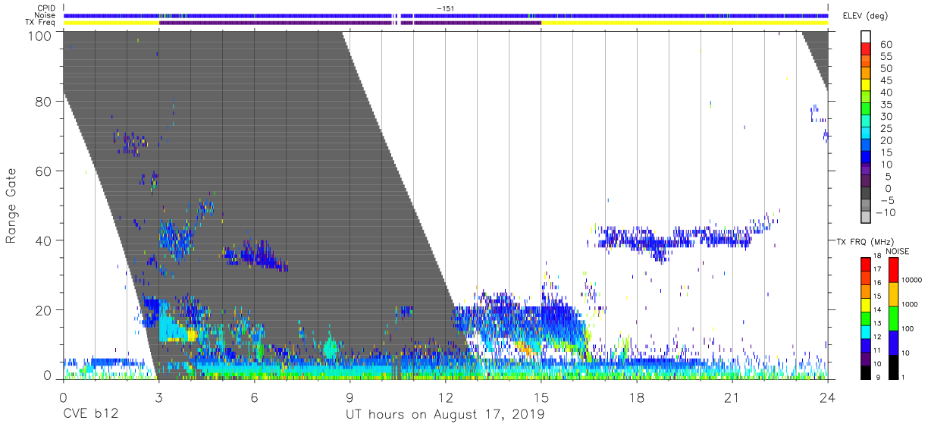Screen dimensions: 931x430
Task: Click the 'TX Freq' row label
Action: pos(39,23)
